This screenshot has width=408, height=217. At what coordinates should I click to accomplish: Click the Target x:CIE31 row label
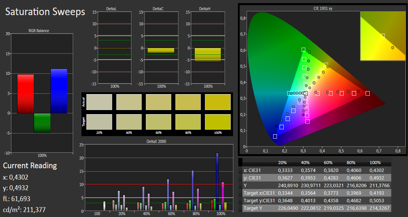pos(259,193)
